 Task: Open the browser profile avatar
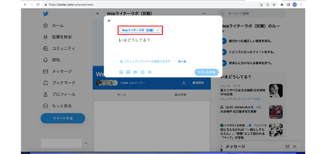tap(295, 5)
